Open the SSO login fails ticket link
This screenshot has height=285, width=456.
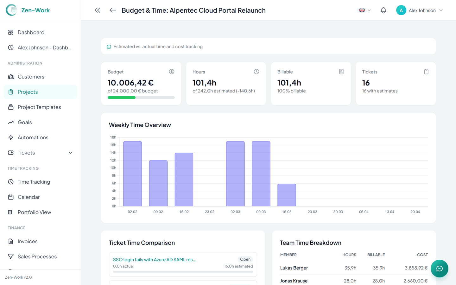click(x=154, y=259)
